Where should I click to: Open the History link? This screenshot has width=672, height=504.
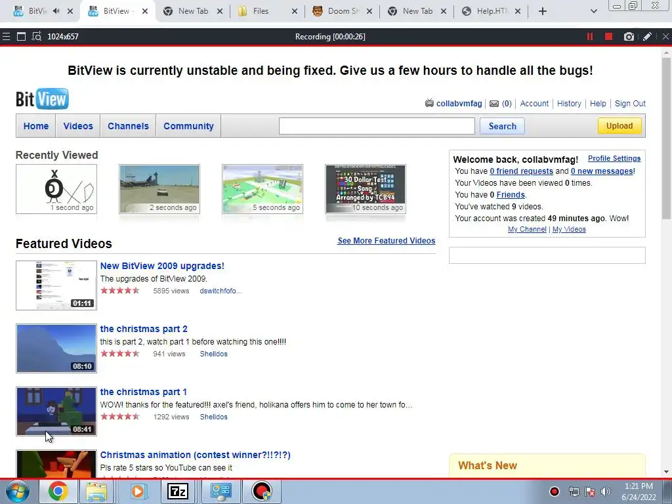(569, 103)
